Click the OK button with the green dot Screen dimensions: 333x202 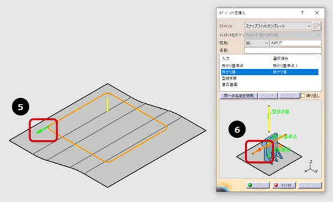point(258,185)
